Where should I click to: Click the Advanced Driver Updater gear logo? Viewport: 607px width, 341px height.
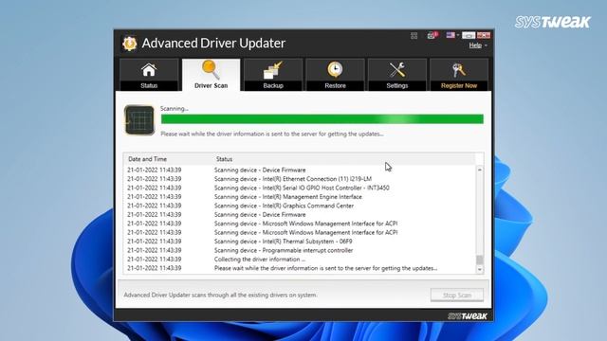click(130, 44)
